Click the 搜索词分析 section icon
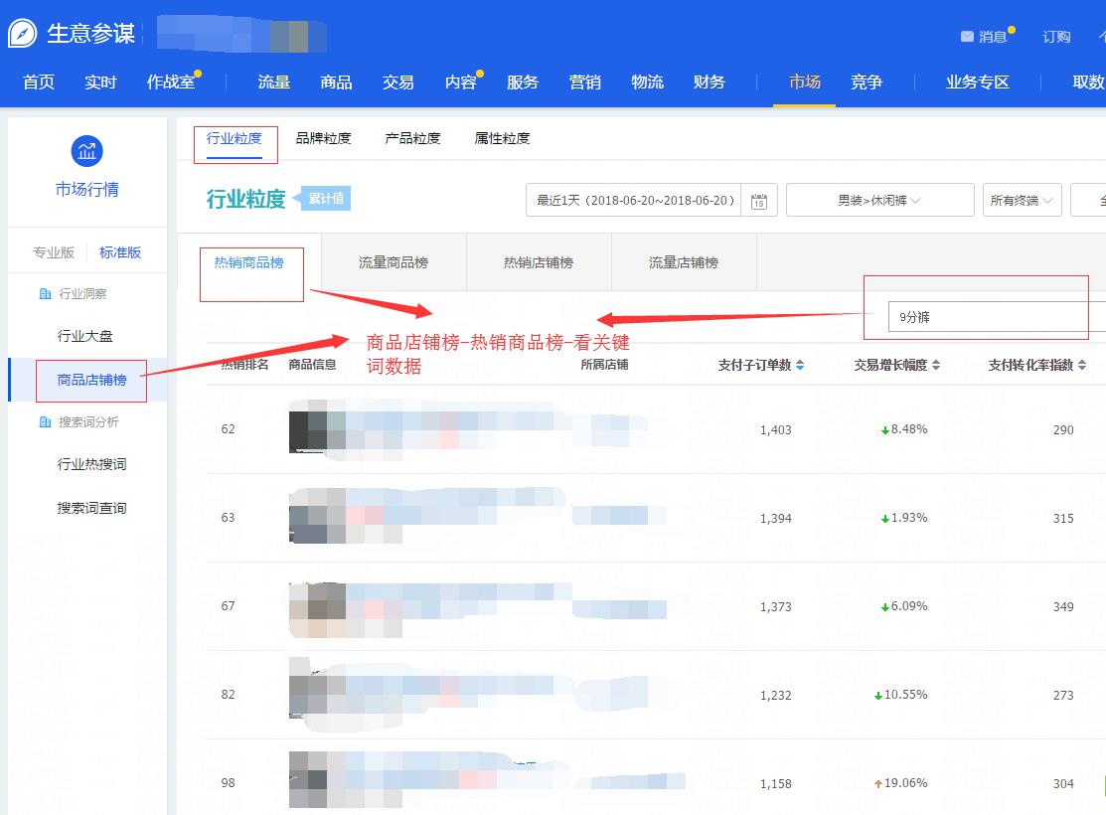The width and height of the screenshot is (1106, 815). coord(45,422)
